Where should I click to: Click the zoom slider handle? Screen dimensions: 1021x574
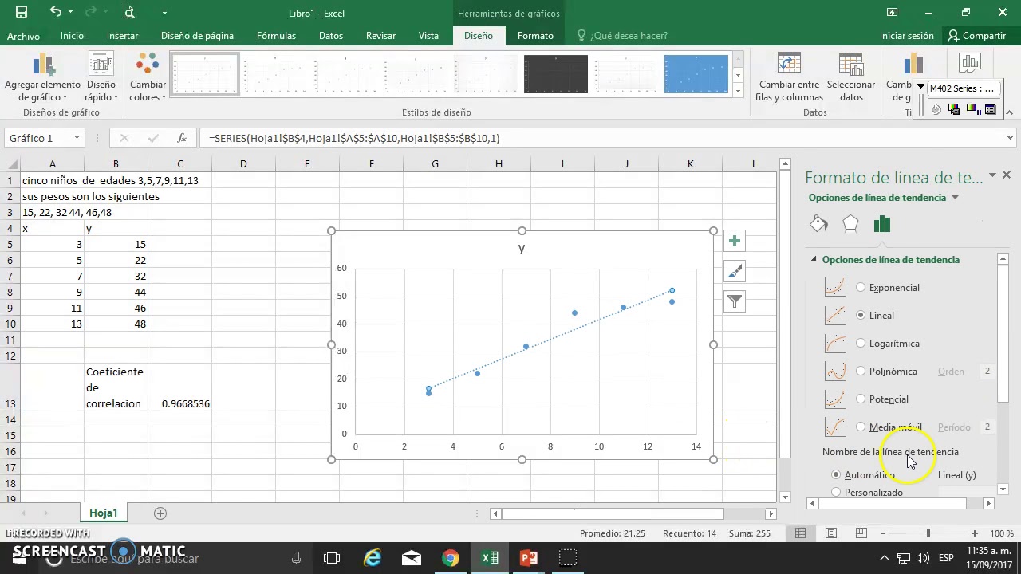928,533
